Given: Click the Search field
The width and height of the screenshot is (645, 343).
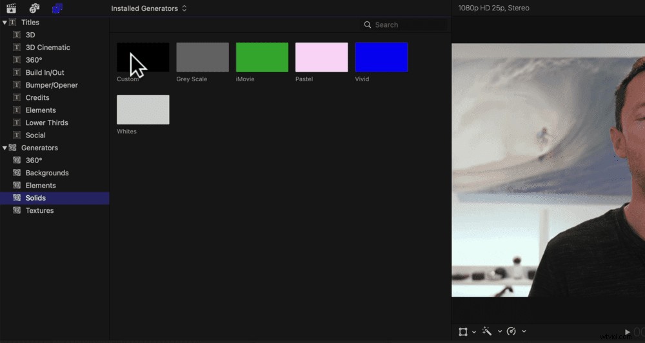Looking at the screenshot, I should pyautogui.click(x=403, y=24).
